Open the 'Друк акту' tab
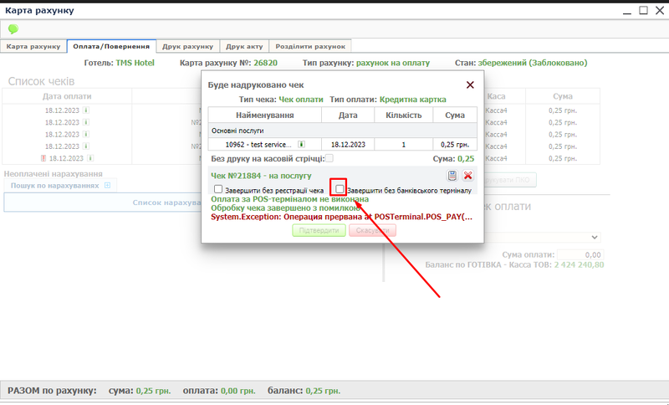The image size is (669, 405). [x=250, y=46]
